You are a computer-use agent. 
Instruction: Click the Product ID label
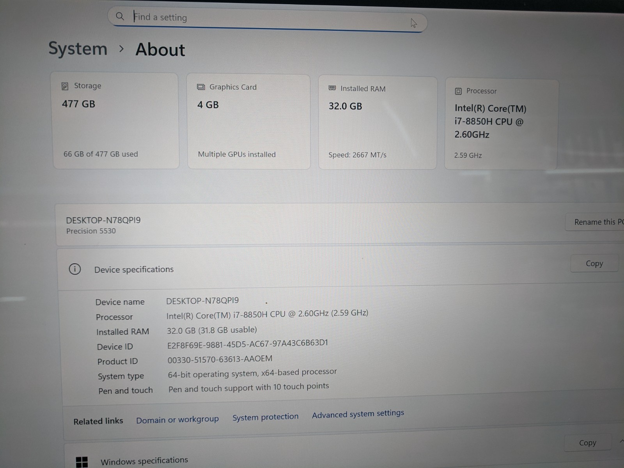tap(117, 362)
